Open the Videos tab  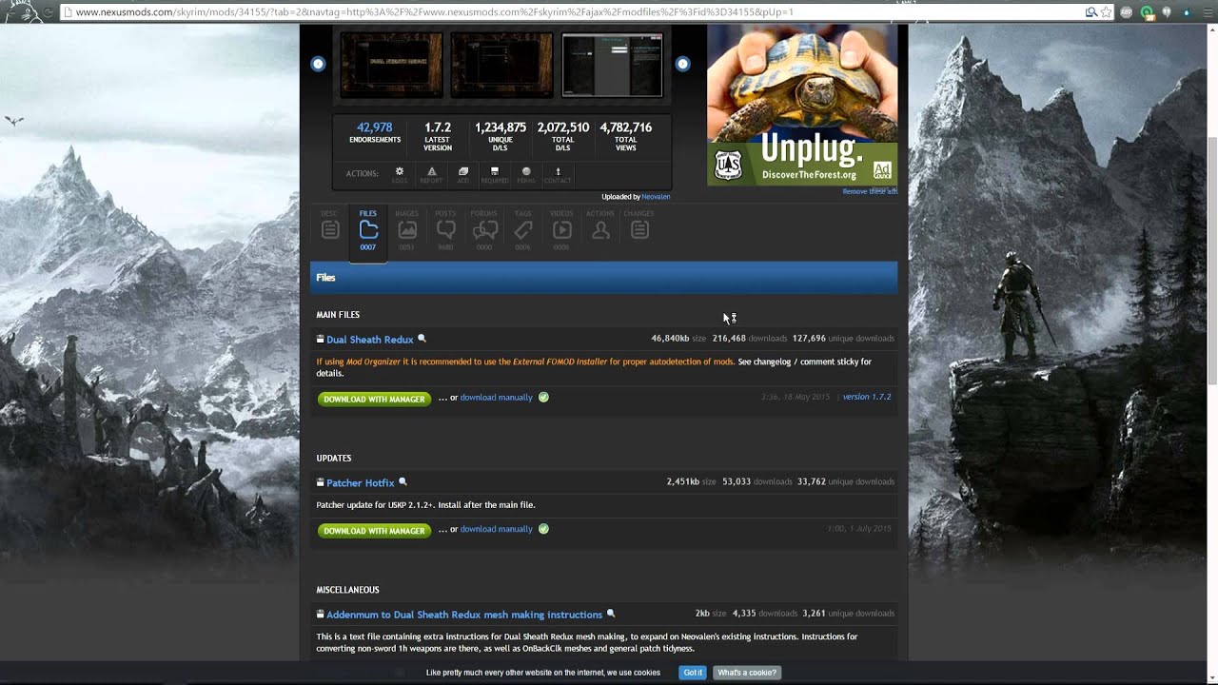coord(561,229)
